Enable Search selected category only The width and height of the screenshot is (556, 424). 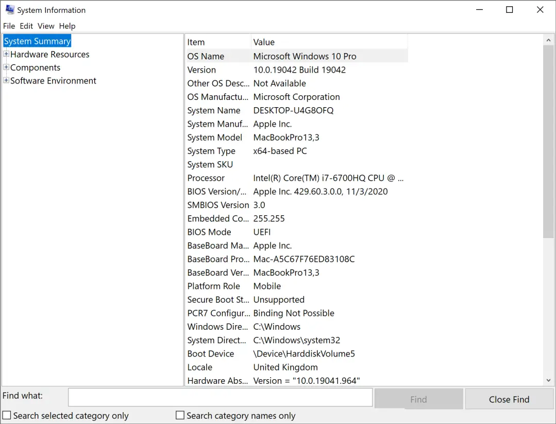click(7, 415)
